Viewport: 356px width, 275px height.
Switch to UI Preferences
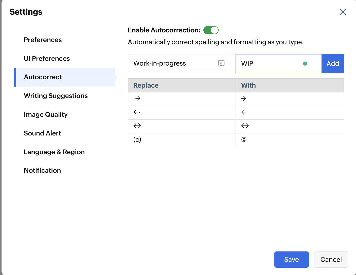click(47, 58)
